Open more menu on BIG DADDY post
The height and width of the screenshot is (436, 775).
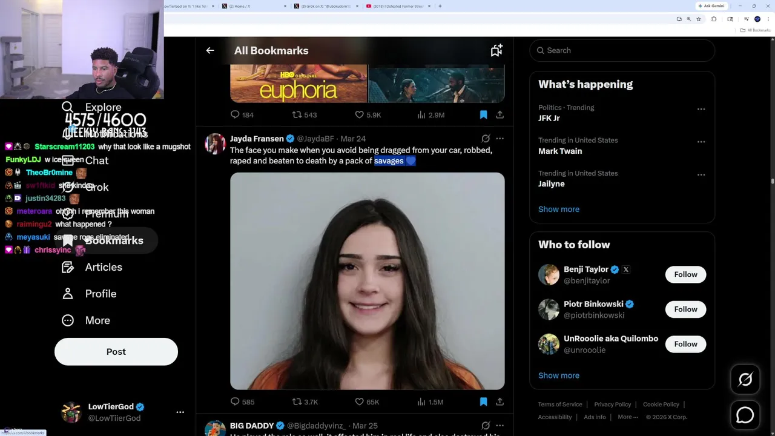click(x=500, y=426)
